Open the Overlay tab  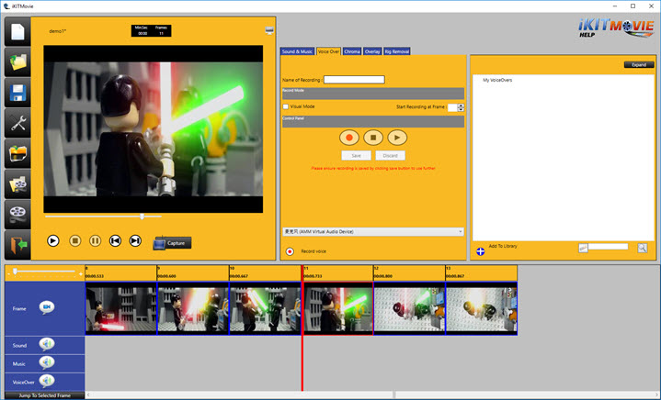click(372, 51)
